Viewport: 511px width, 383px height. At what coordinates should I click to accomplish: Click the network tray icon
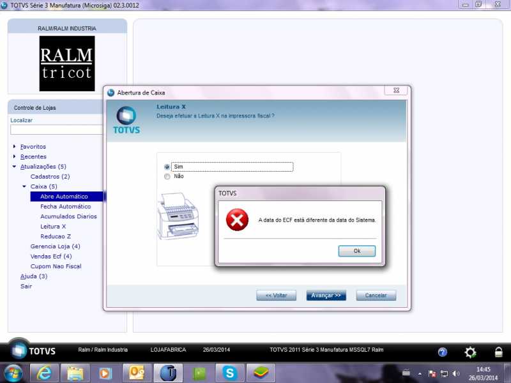[x=444, y=373]
